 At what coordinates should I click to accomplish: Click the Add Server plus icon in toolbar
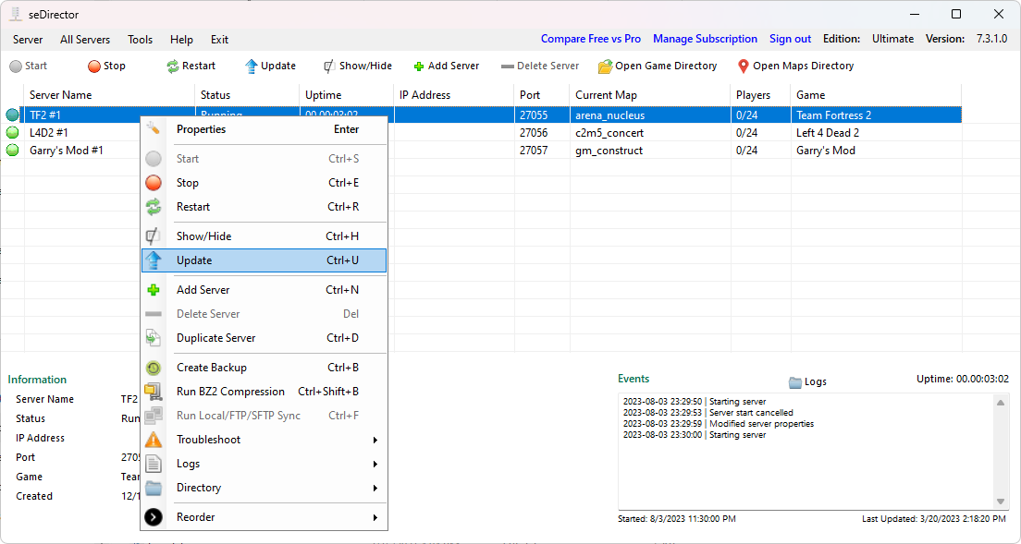(x=419, y=66)
